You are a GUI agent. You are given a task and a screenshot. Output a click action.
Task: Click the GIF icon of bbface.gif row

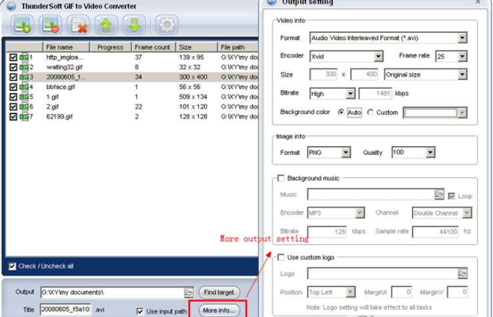coord(24,87)
